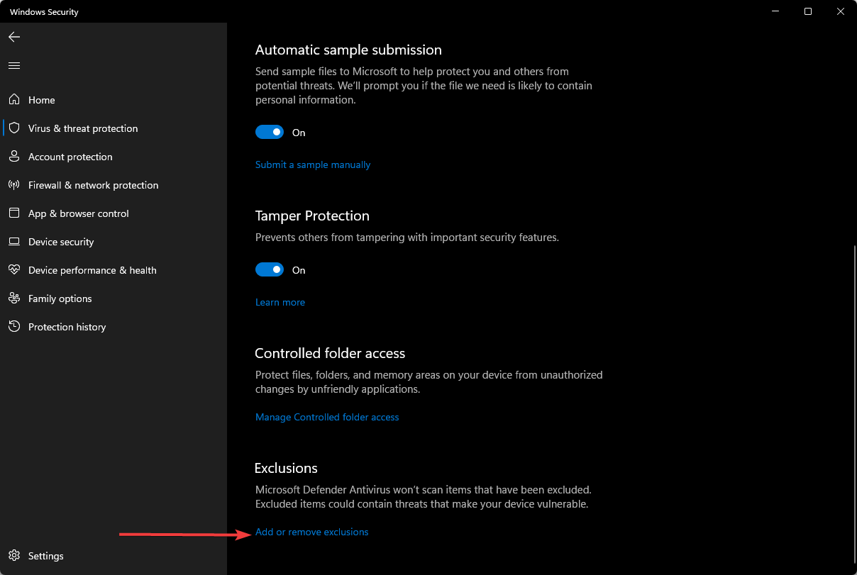Open Add or remove exclusions link
857x575 pixels.
[312, 532]
